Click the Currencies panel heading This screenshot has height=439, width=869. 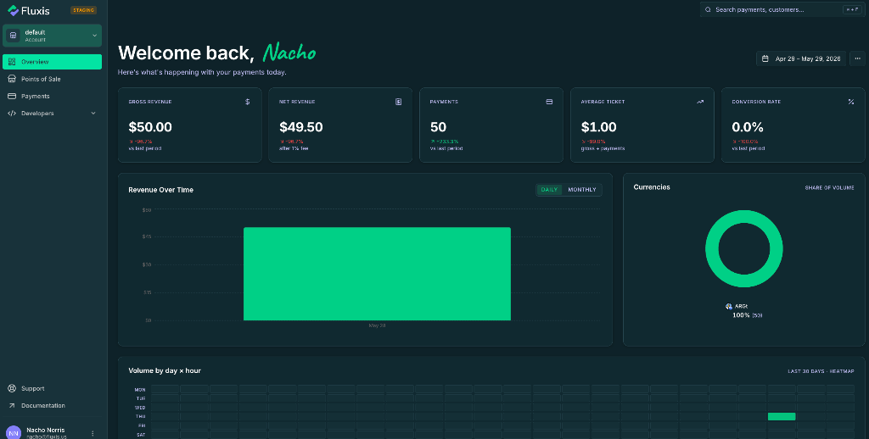pos(652,187)
